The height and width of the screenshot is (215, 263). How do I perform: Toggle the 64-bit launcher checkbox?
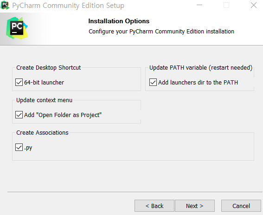[19, 82]
